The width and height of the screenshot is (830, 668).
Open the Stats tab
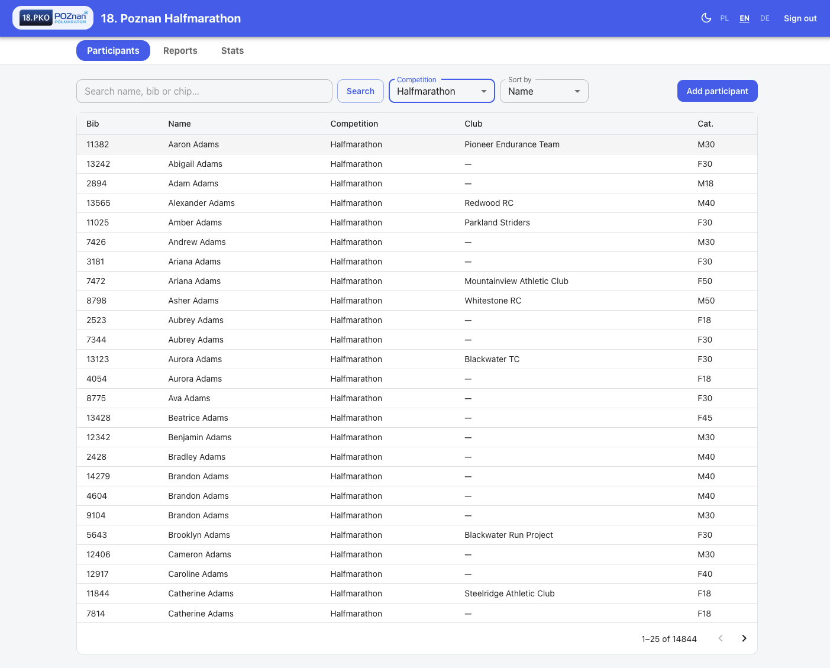pos(232,51)
